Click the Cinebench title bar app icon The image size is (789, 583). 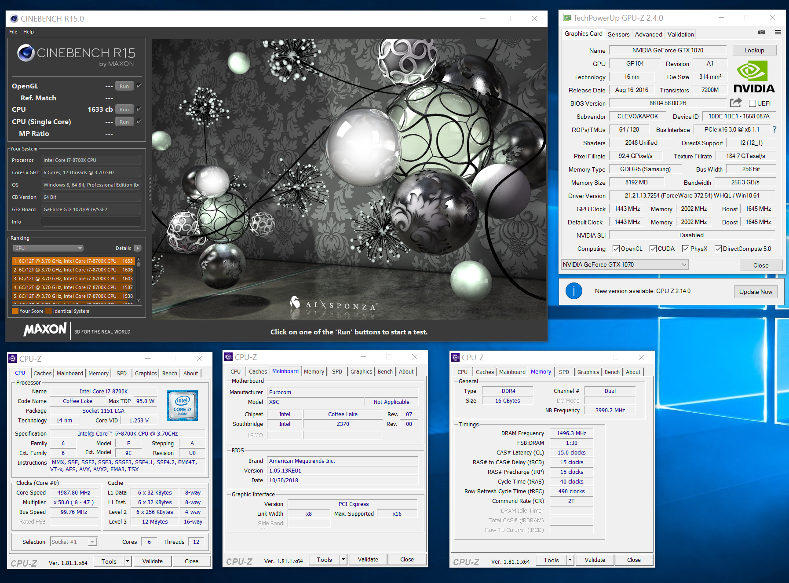point(14,18)
